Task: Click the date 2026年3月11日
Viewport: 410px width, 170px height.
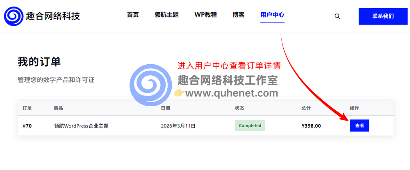Action: 178,126
